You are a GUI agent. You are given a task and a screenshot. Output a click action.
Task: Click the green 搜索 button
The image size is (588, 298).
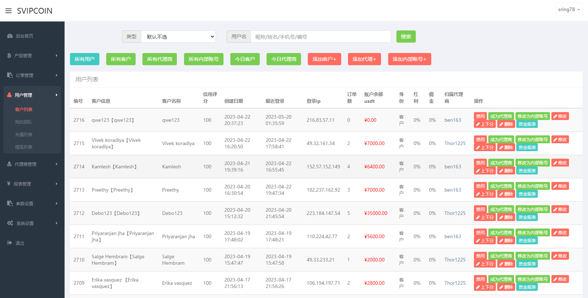[406, 37]
